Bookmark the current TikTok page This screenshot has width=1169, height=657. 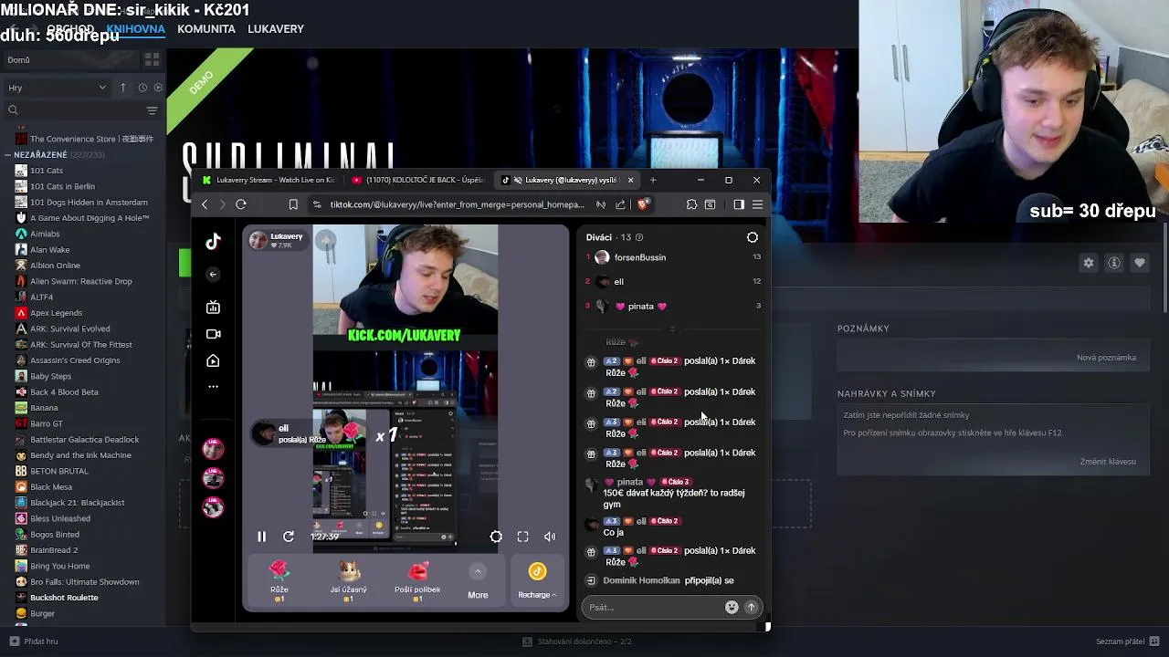(293, 204)
